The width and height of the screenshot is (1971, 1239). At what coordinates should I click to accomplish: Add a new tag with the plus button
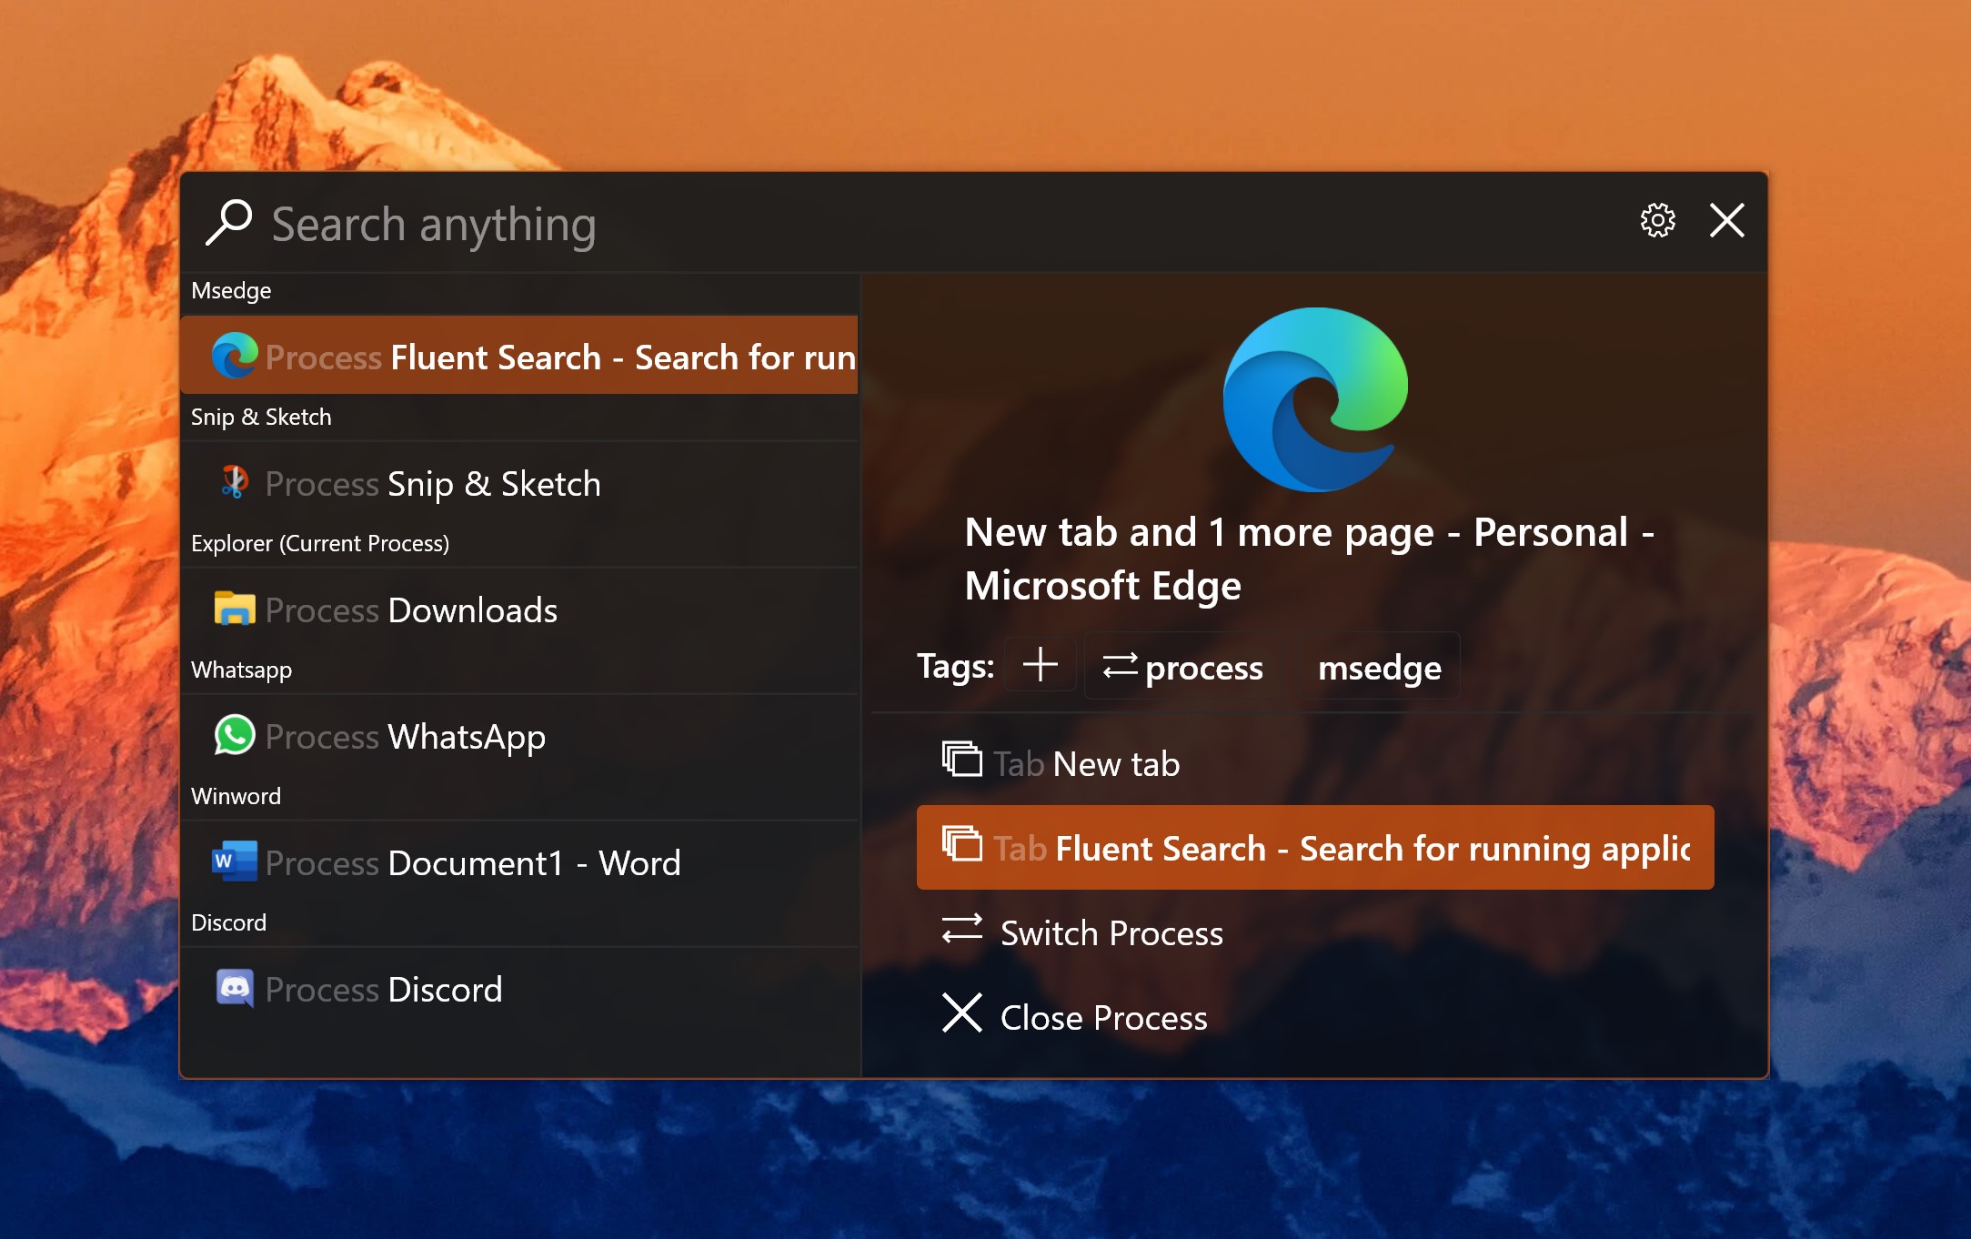pos(1040,665)
